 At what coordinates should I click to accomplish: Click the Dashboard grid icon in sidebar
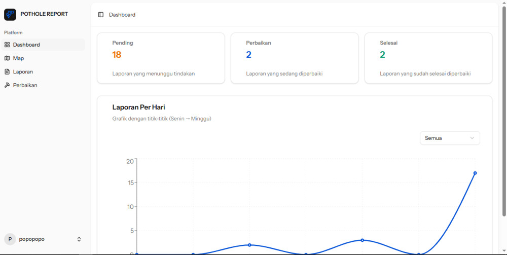point(7,45)
